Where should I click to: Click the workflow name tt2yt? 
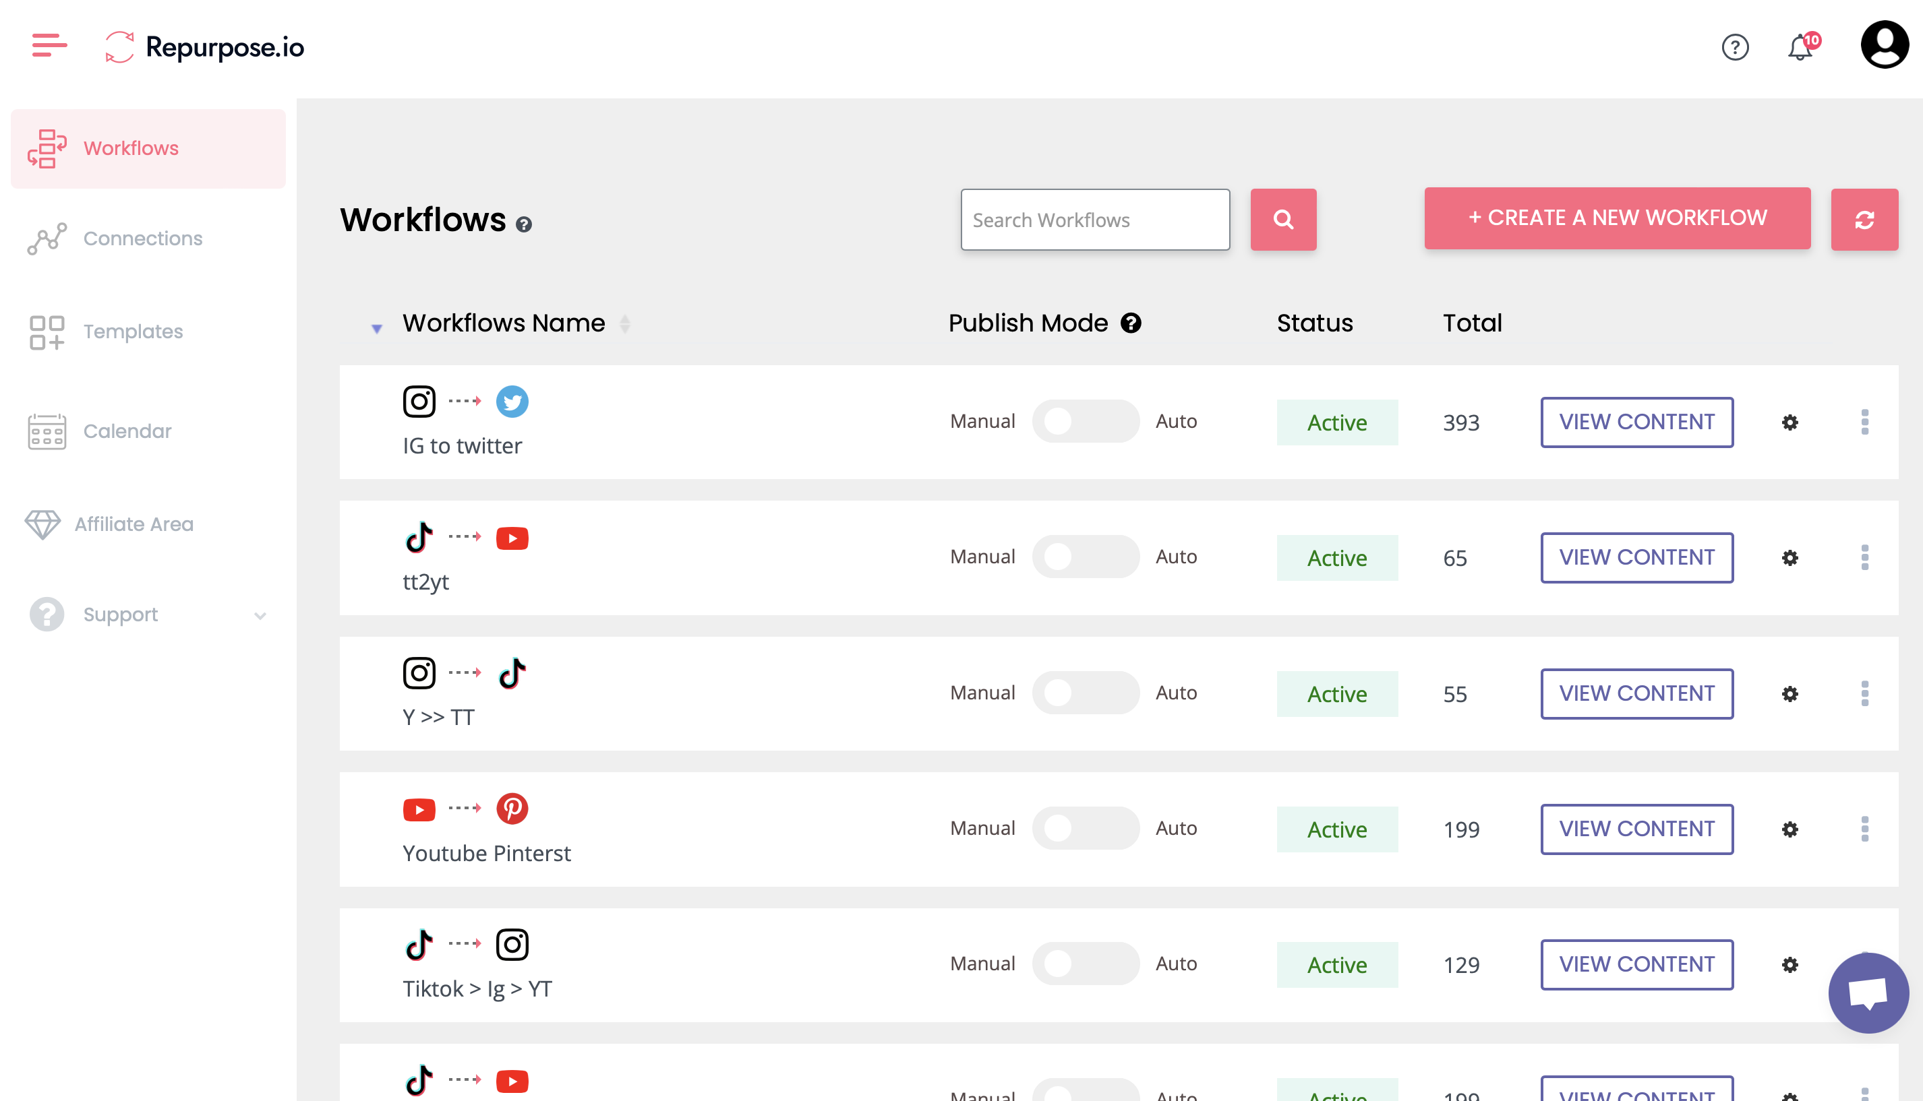pos(426,581)
